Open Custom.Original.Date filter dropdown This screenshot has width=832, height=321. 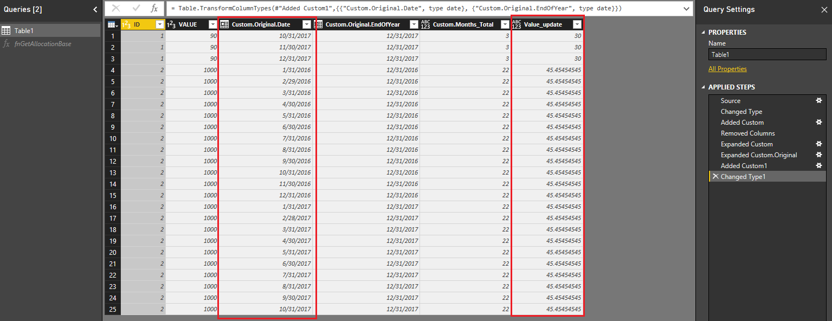(307, 24)
